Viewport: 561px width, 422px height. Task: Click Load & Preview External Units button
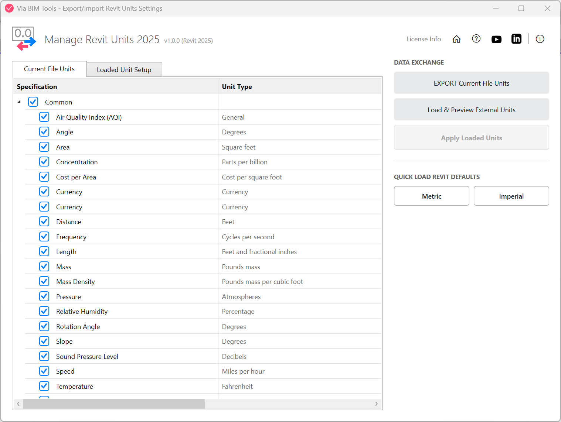[x=472, y=110]
